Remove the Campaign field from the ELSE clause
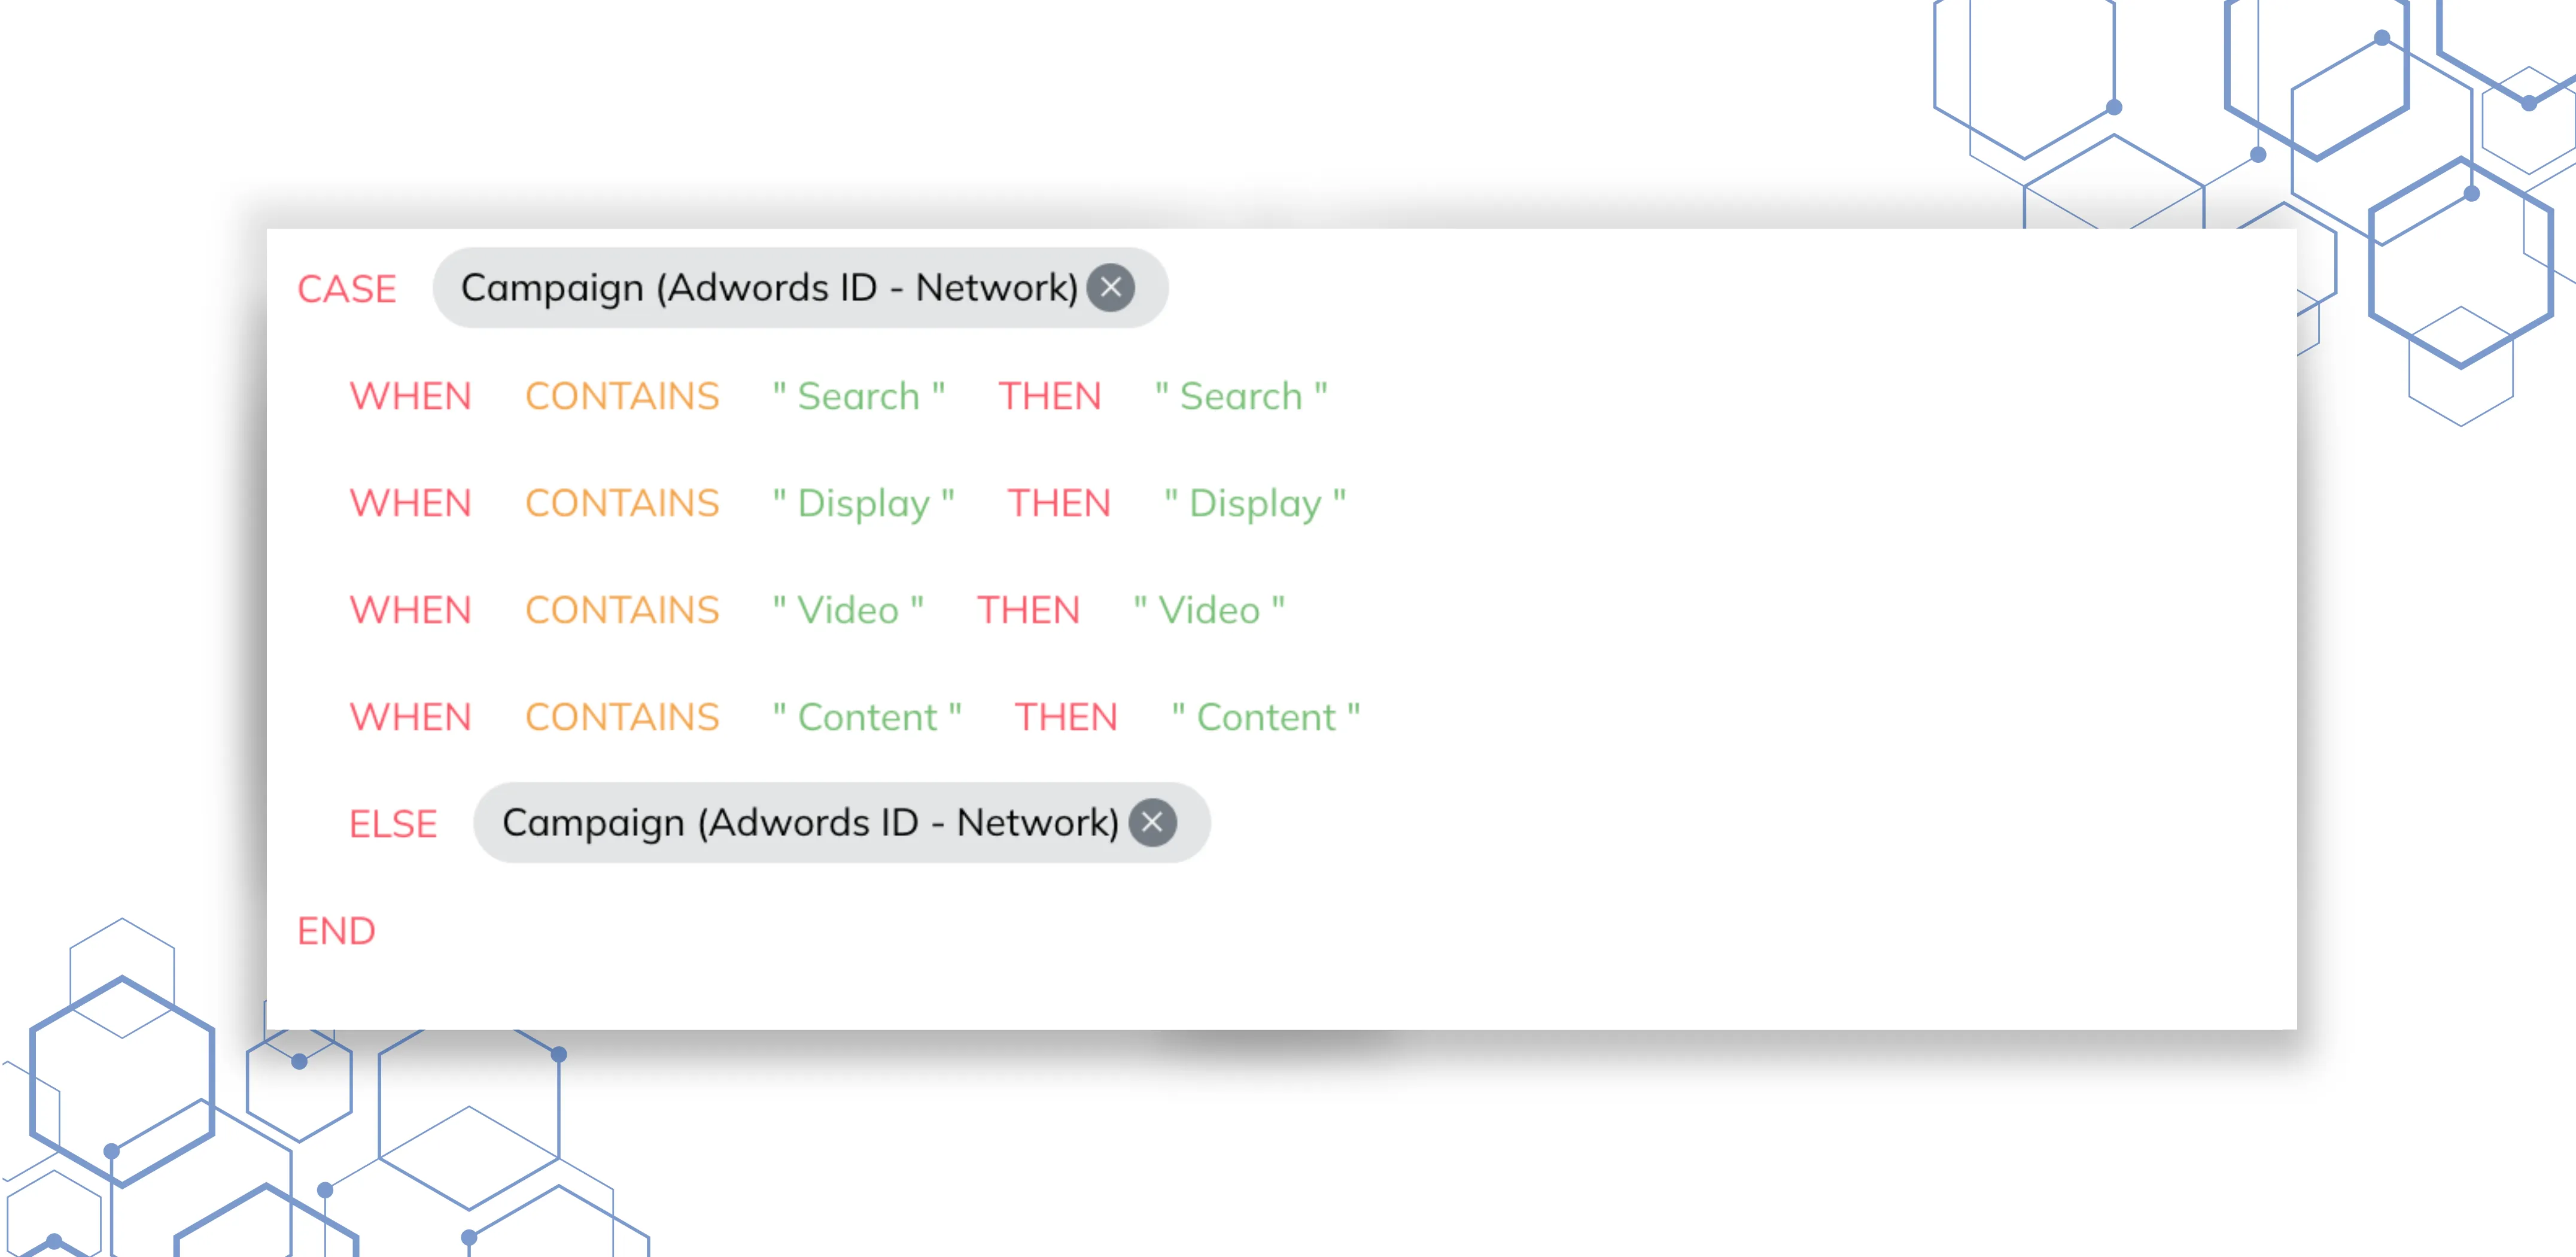Viewport: 2576px width, 1257px height. (x=1153, y=823)
